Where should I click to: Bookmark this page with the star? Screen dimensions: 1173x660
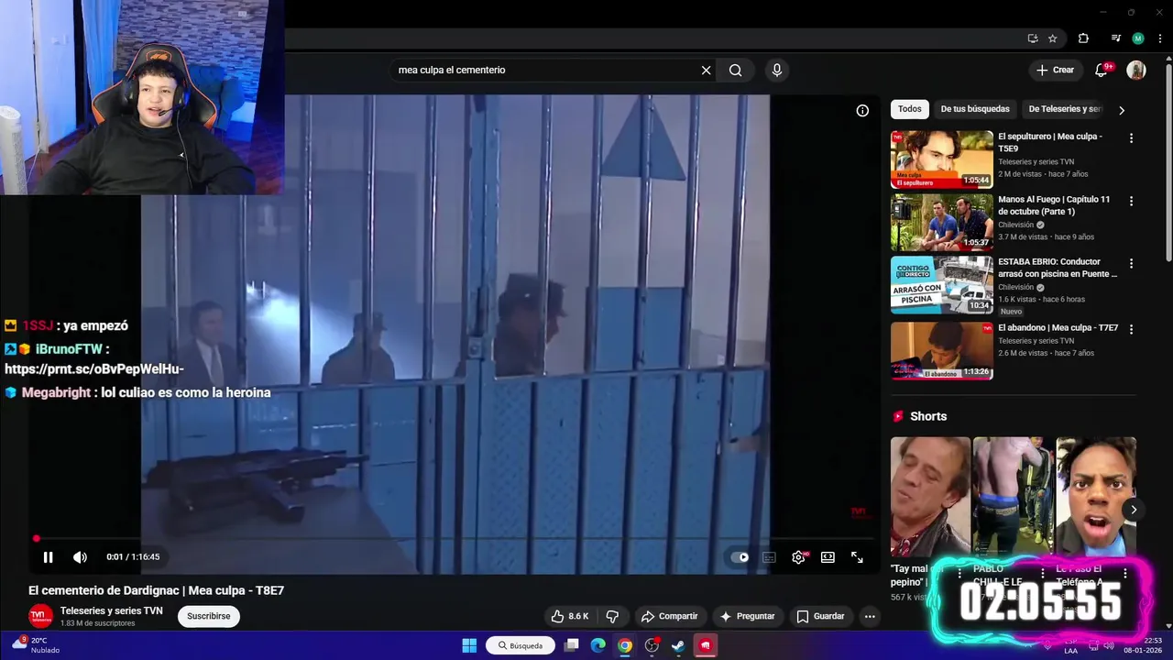click(x=1053, y=38)
